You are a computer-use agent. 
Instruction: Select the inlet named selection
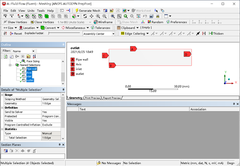(29, 77)
